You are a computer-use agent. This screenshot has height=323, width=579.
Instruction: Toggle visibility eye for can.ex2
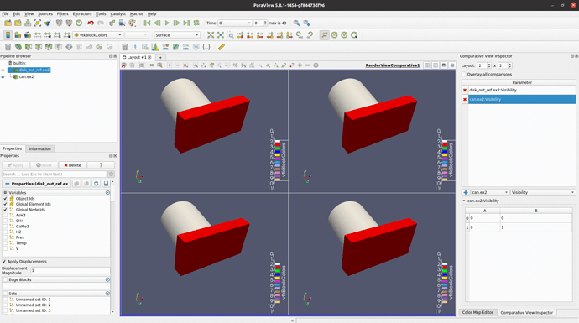(3, 77)
